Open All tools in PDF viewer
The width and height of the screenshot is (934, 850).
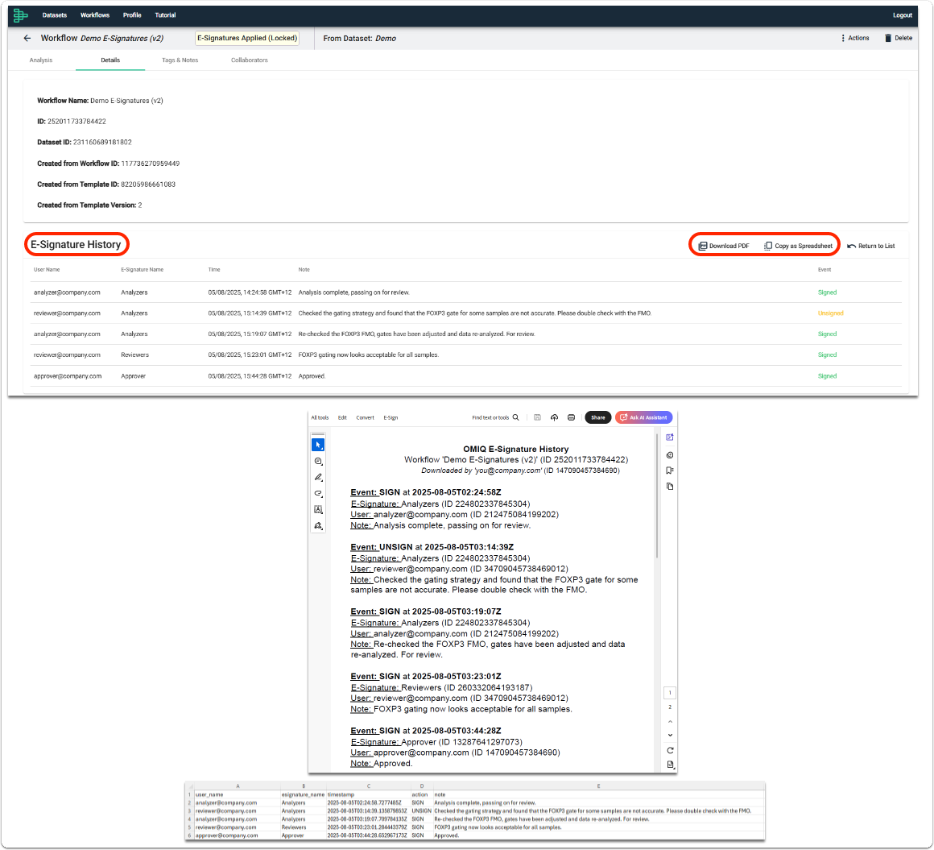pyautogui.click(x=320, y=418)
